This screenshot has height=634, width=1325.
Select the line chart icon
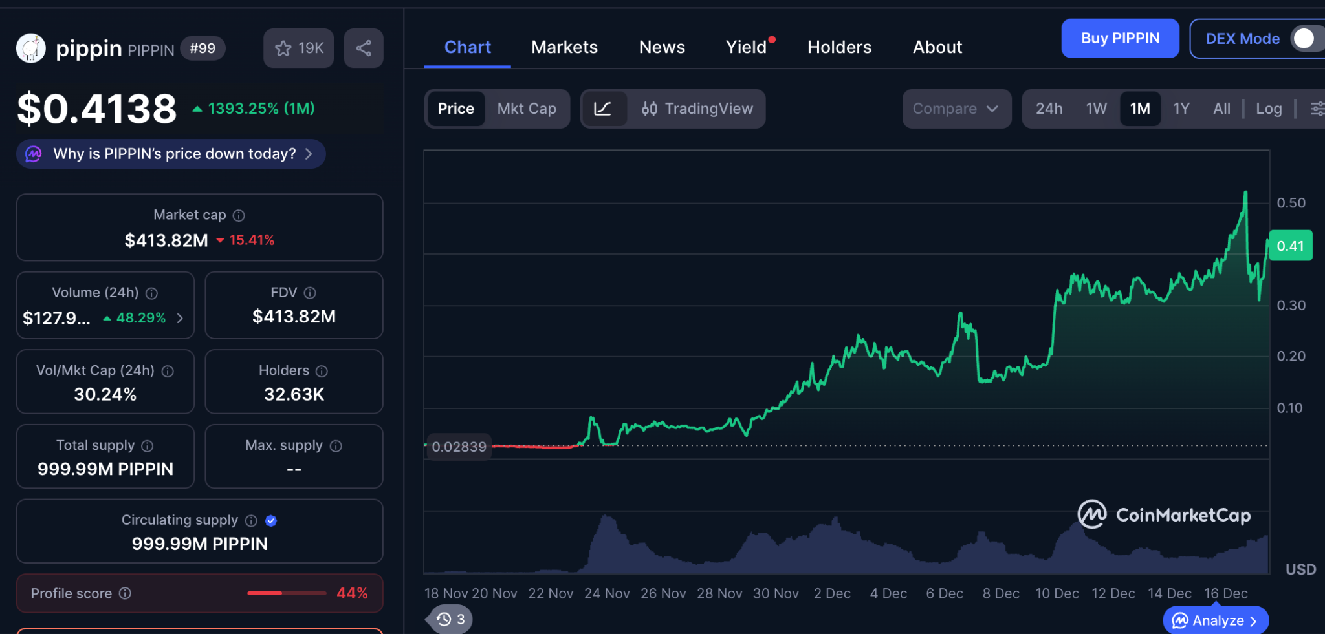tap(603, 109)
